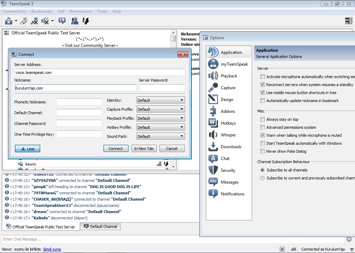Switch to Default Channel chat tab

click(x=100, y=227)
